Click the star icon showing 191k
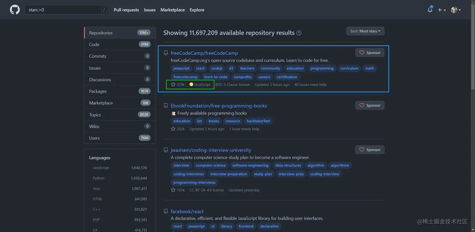Screen dimensions: 475x232 (173, 190)
